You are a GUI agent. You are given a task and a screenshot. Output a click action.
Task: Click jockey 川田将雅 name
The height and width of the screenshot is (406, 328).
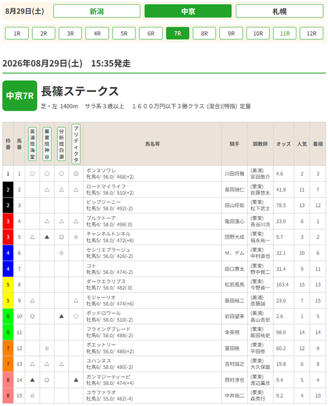235,174
